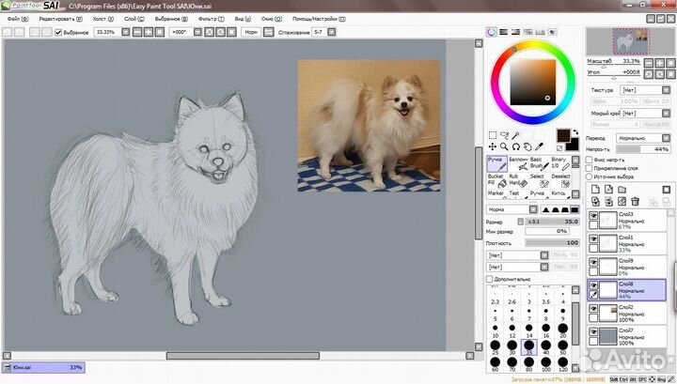Select brush size 35 preset
This screenshot has width=677, height=384.
(528, 346)
